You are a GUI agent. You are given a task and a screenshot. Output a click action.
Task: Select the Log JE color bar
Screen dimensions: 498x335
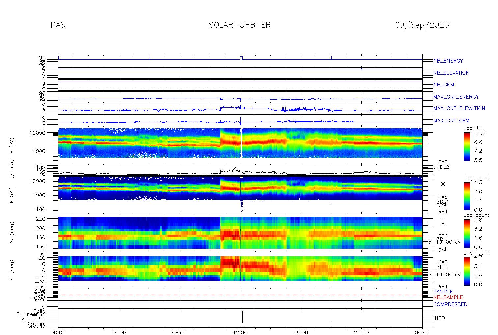[x=467, y=146]
